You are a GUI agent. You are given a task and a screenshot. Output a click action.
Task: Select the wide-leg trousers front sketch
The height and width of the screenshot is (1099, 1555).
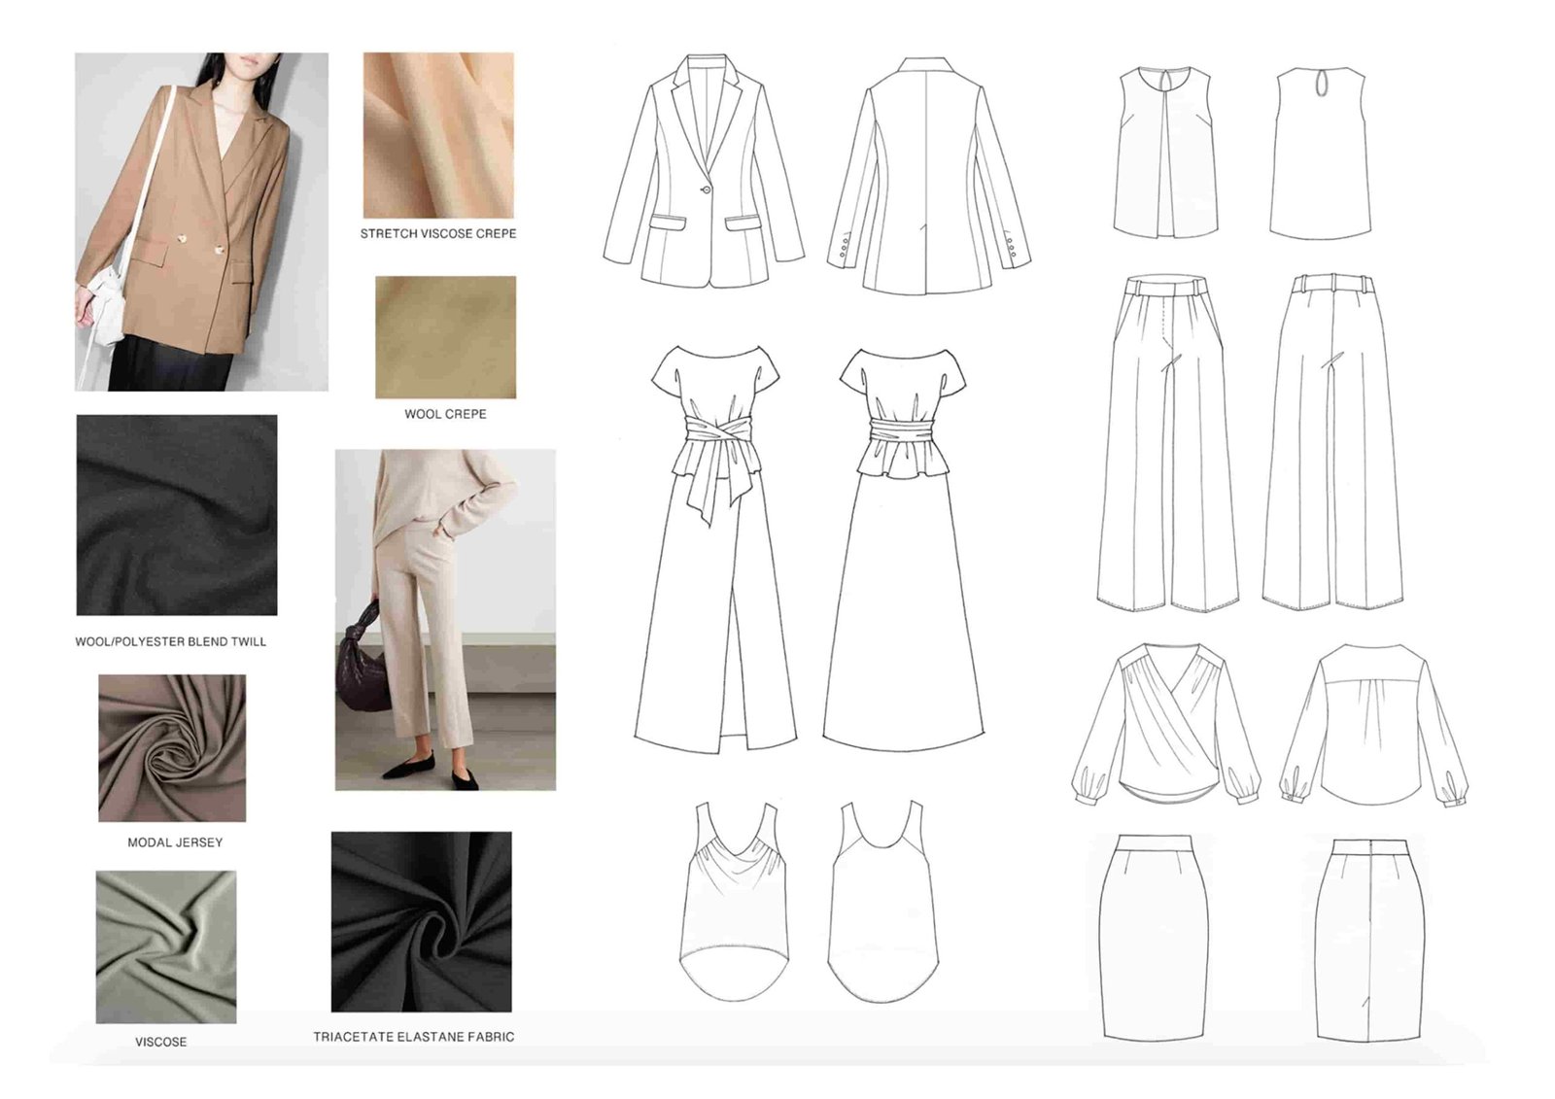(1167, 443)
